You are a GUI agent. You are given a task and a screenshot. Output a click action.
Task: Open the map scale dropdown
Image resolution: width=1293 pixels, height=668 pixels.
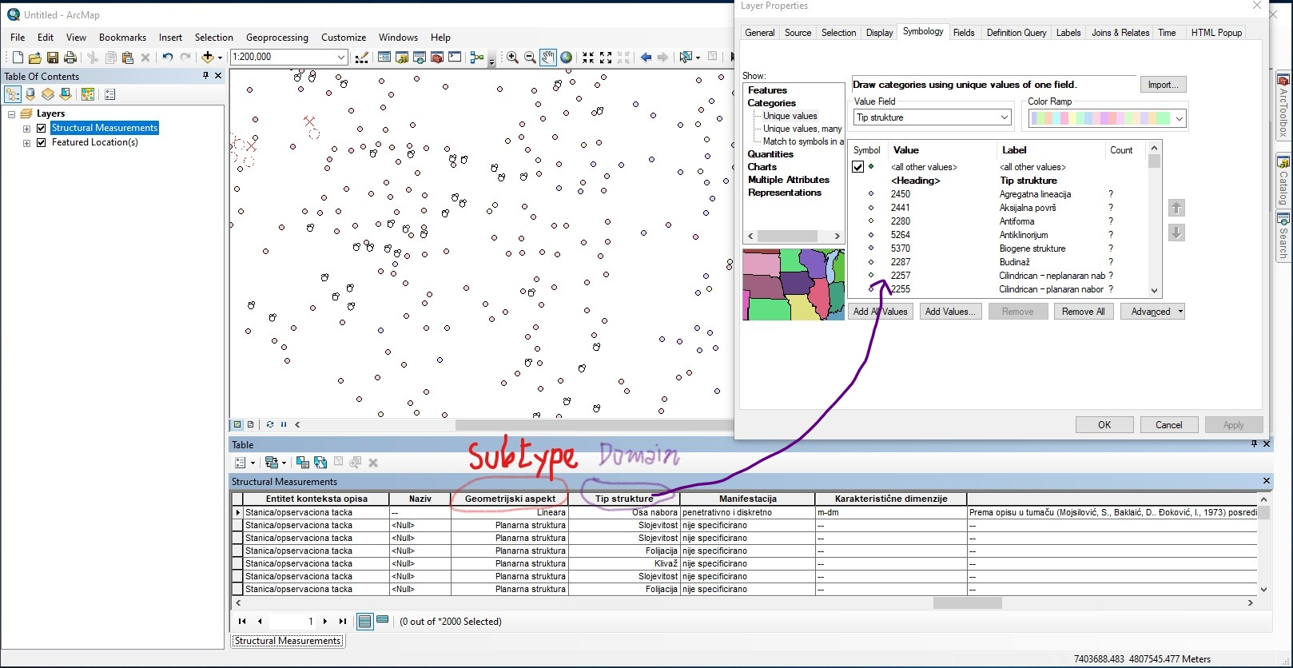pyautogui.click(x=341, y=57)
